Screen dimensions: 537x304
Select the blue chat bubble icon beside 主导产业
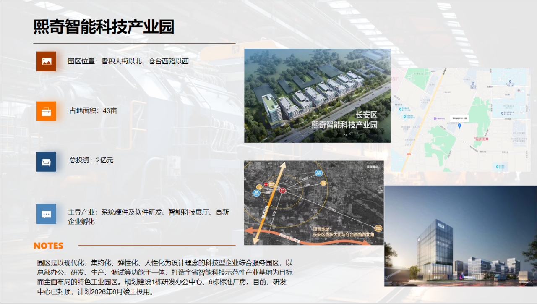(x=46, y=214)
